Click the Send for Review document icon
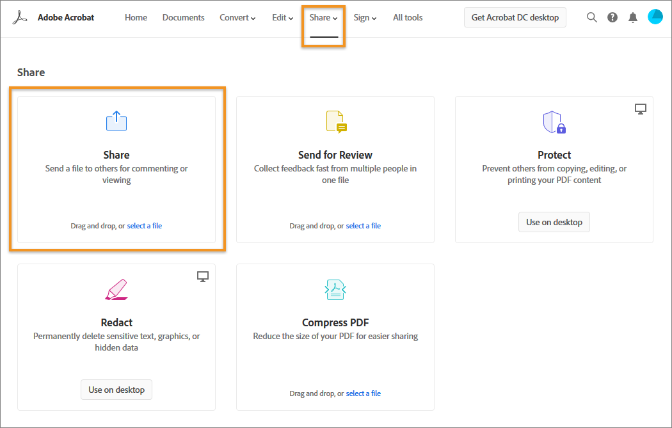The image size is (672, 428). coord(335,120)
